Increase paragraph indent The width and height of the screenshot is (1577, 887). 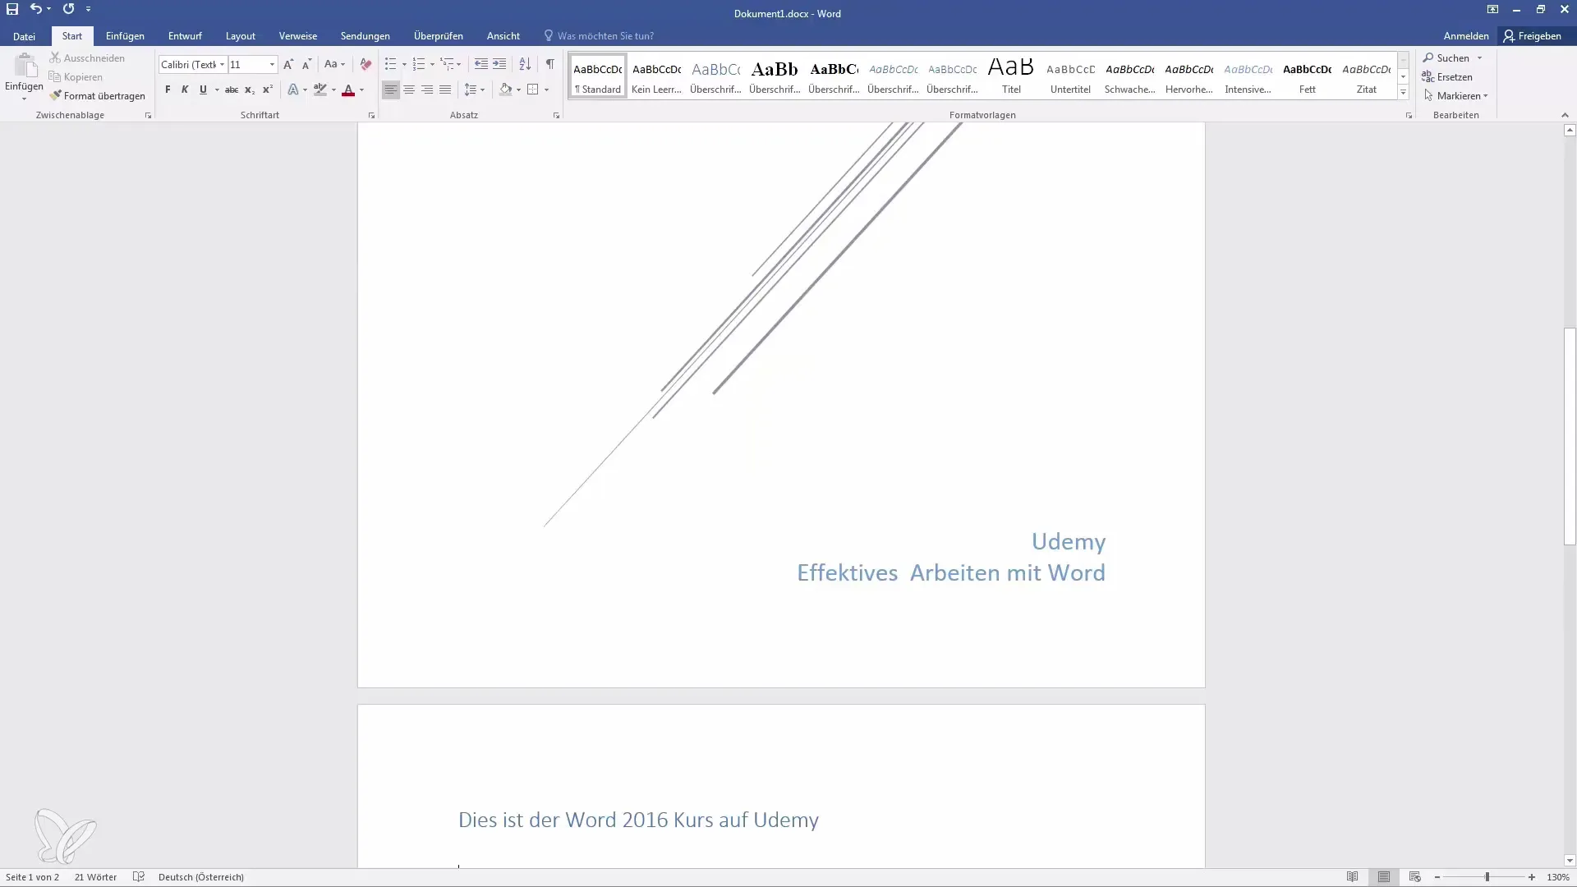(x=499, y=64)
